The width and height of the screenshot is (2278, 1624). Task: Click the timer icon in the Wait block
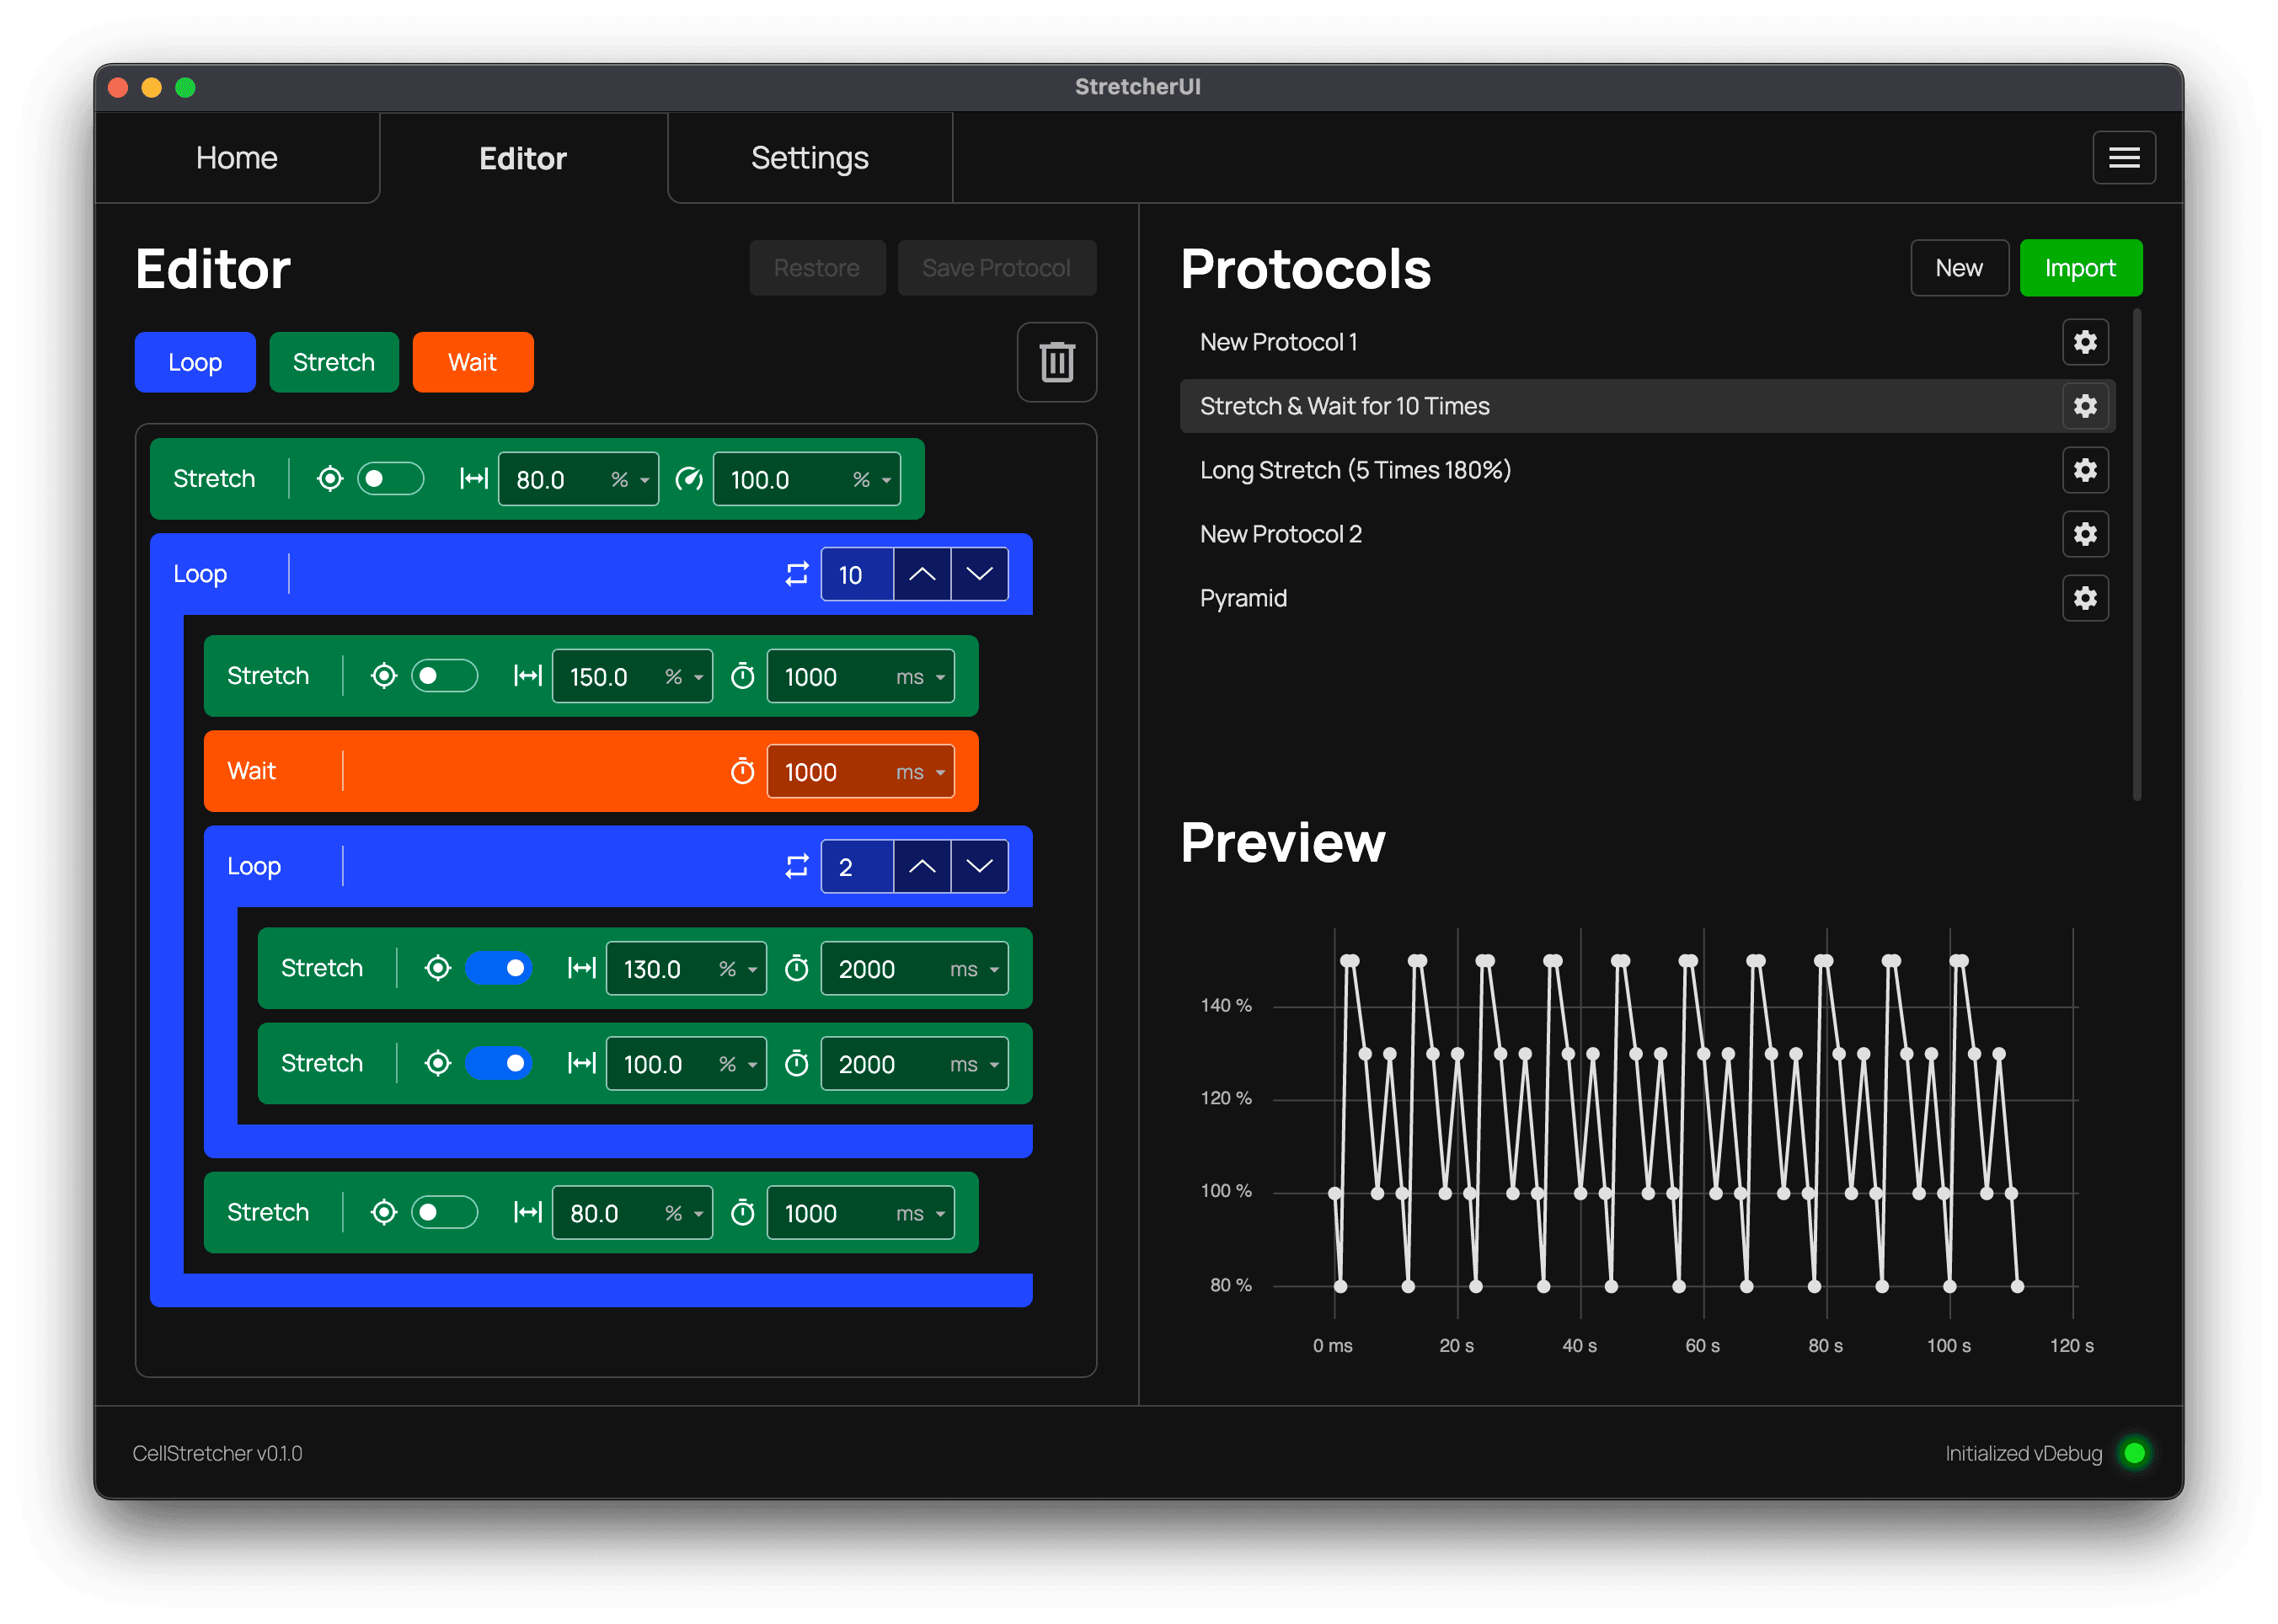click(742, 771)
